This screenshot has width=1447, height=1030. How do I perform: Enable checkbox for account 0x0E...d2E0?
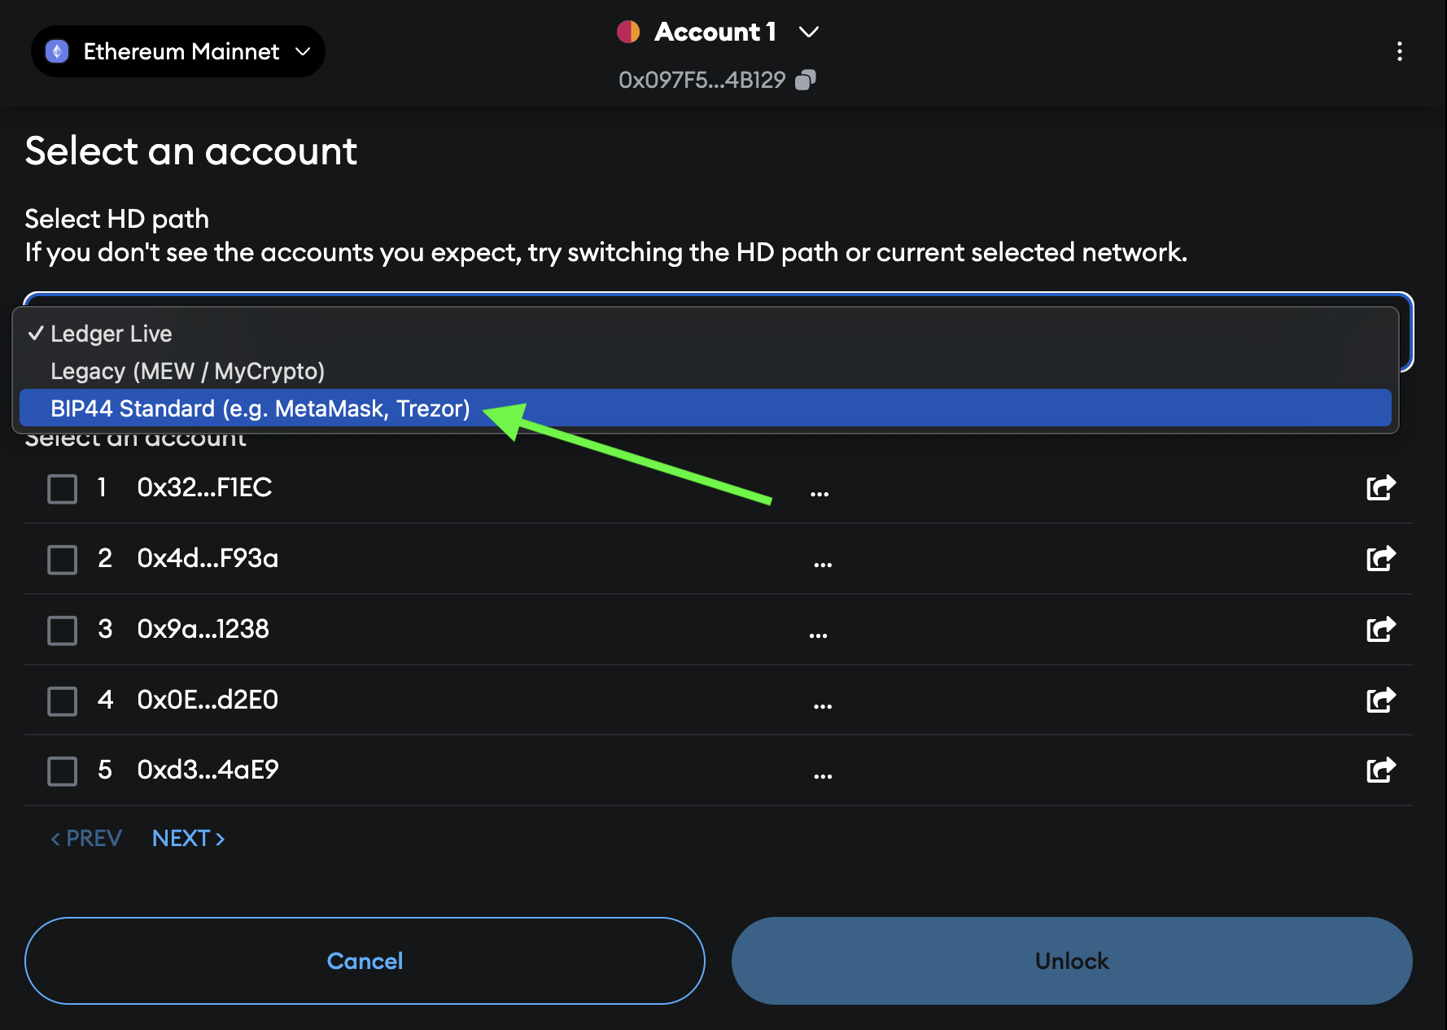point(63,700)
